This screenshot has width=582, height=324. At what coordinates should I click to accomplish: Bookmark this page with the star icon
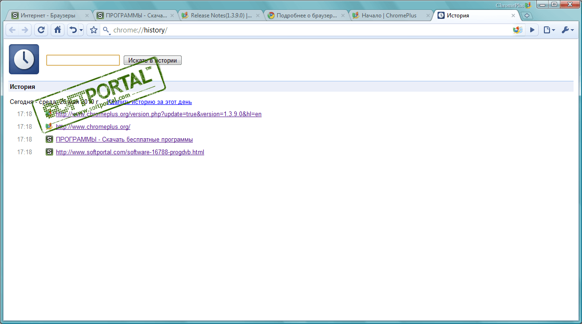tap(94, 30)
